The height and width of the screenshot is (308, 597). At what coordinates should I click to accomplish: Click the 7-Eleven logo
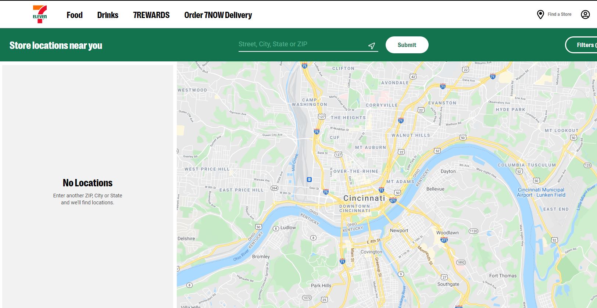click(x=40, y=14)
